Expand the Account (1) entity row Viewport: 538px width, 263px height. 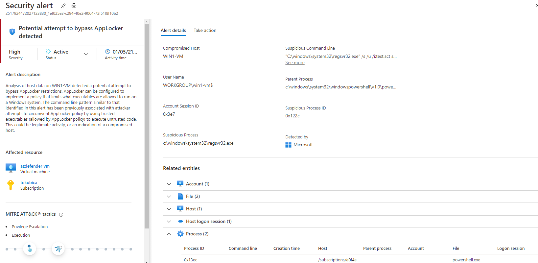169,184
